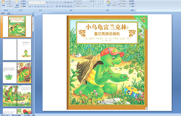This screenshot has width=181, height=116.
Task: Toggle Underline formatting
Action: click(x=35, y=6)
